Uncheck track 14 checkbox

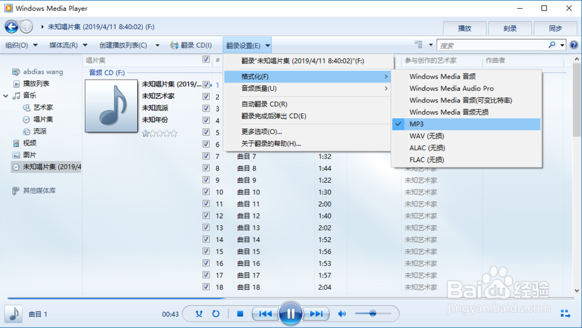[x=206, y=239]
